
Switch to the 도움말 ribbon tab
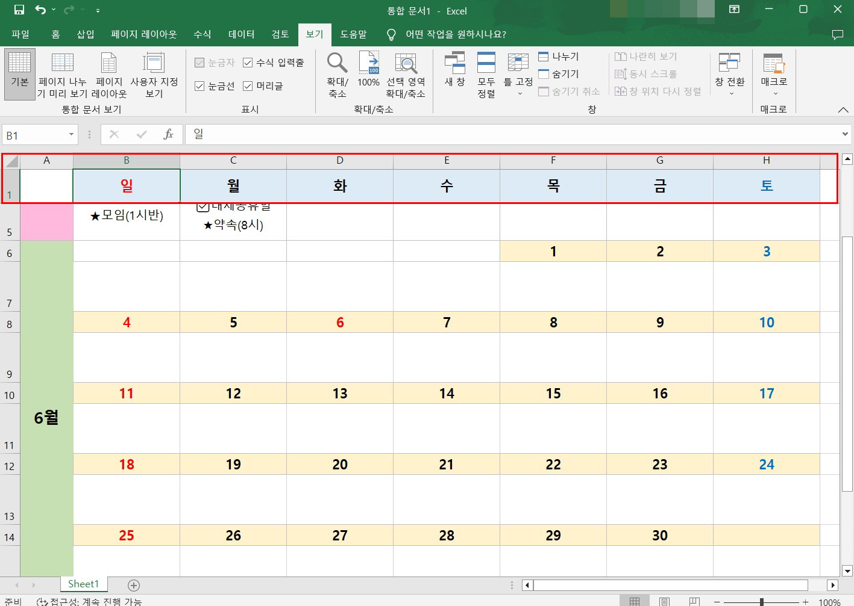tap(353, 34)
